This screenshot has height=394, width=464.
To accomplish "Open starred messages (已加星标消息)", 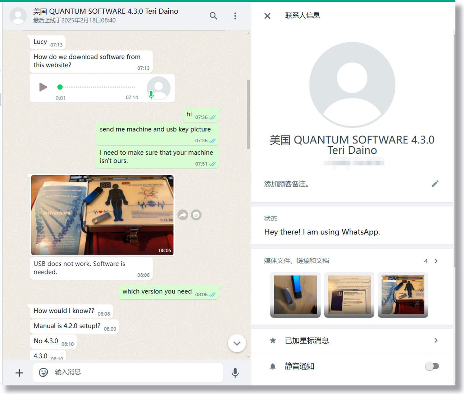I will pyautogui.click(x=352, y=340).
